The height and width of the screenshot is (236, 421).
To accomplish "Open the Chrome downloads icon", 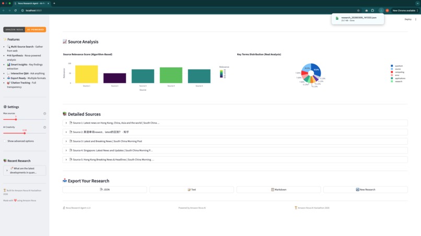I will point(381,10).
